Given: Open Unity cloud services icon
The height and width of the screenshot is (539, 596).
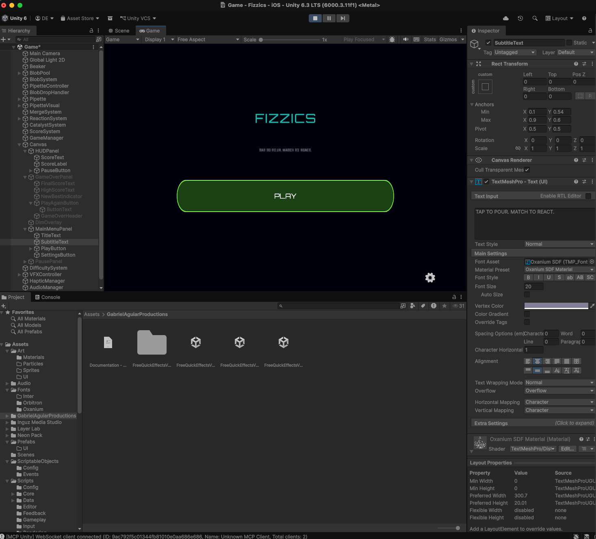Looking at the screenshot, I should 505,18.
